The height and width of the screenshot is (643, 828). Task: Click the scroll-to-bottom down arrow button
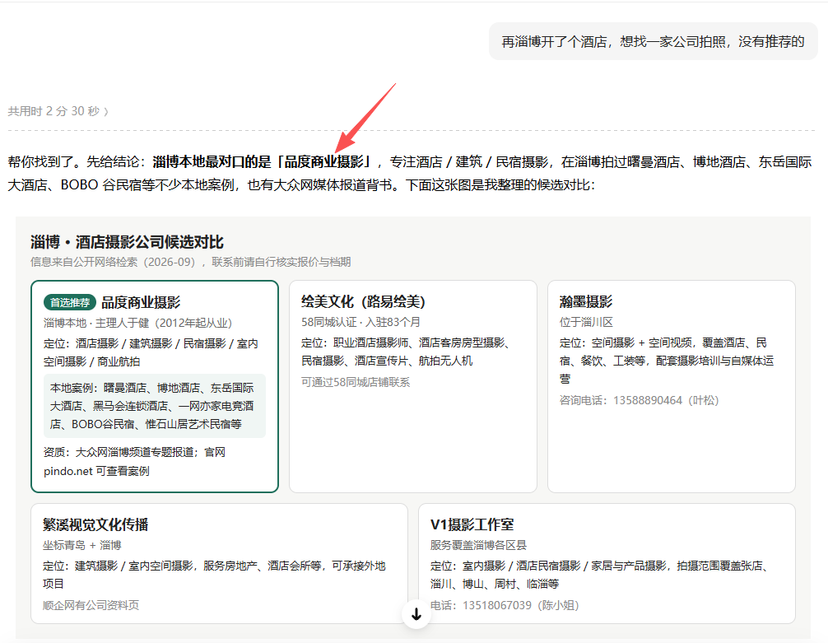click(x=416, y=614)
